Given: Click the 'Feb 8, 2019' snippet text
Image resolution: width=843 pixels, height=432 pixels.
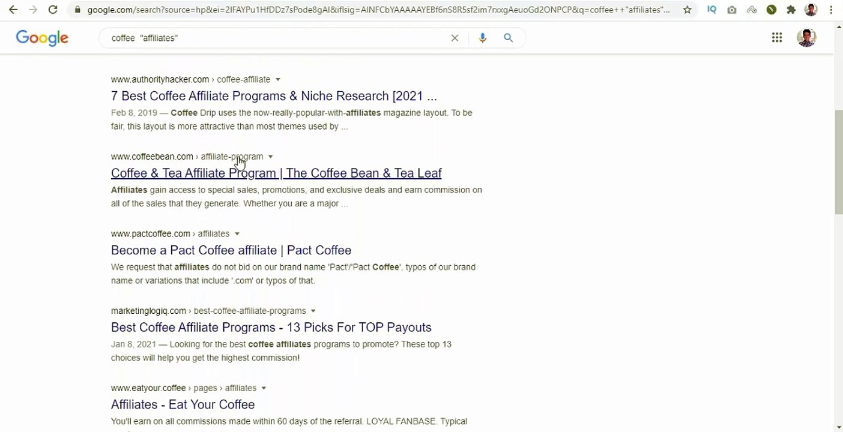Looking at the screenshot, I should tap(134, 113).
